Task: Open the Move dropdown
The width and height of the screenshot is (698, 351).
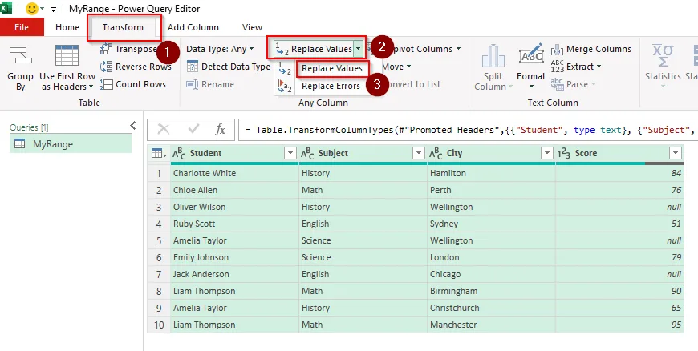Action: (396, 67)
